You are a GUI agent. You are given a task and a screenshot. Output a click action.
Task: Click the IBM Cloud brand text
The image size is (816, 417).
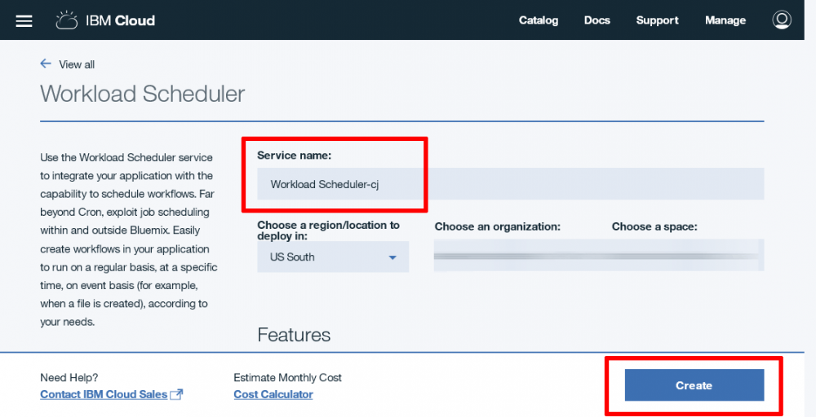pos(120,20)
